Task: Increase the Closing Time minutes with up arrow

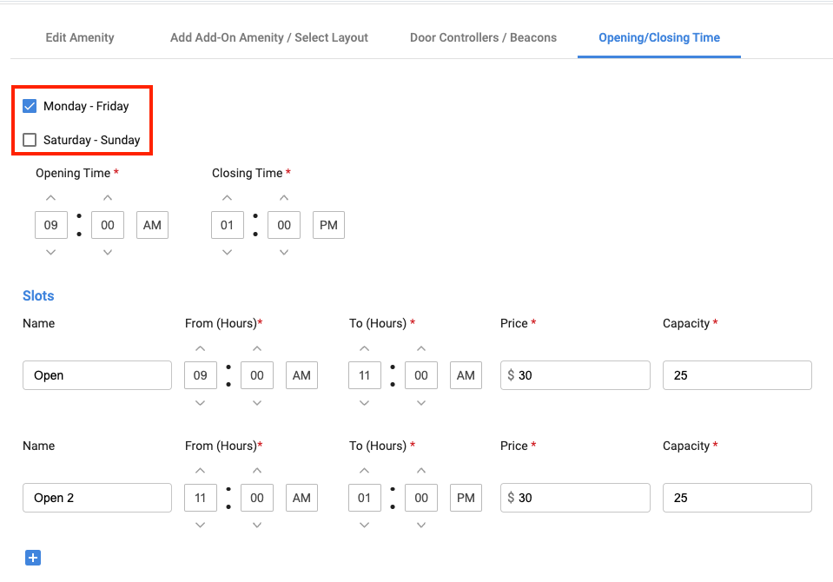Action: tap(284, 198)
